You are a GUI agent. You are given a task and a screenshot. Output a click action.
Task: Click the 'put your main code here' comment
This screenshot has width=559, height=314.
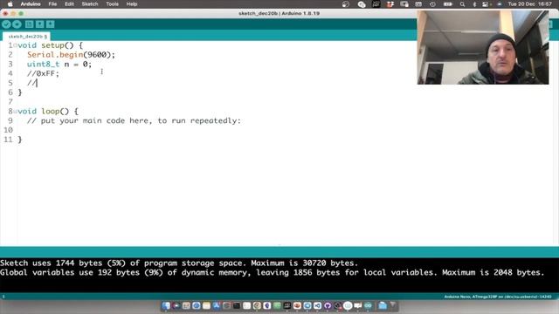(x=134, y=120)
